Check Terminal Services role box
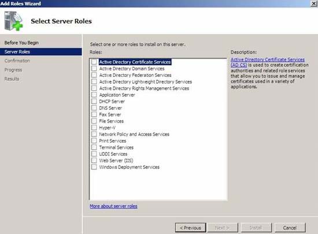 (94, 147)
